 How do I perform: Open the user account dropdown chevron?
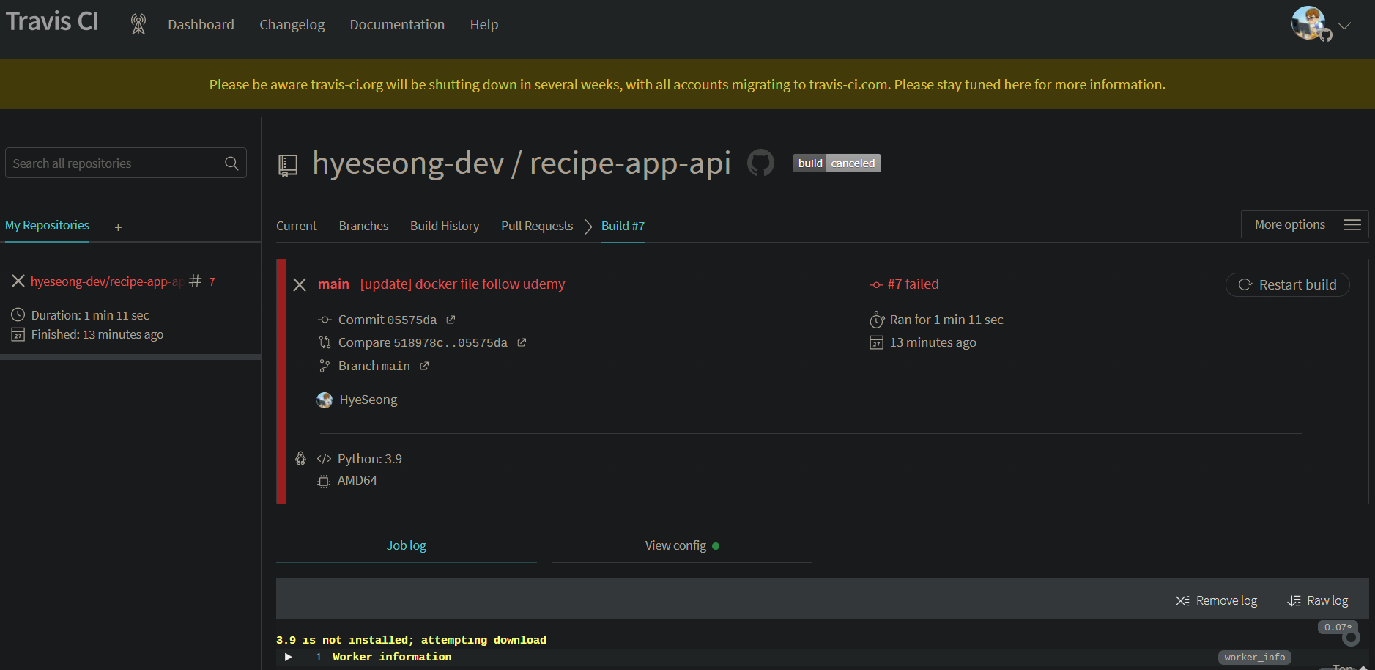click(x=1346, y=26)
